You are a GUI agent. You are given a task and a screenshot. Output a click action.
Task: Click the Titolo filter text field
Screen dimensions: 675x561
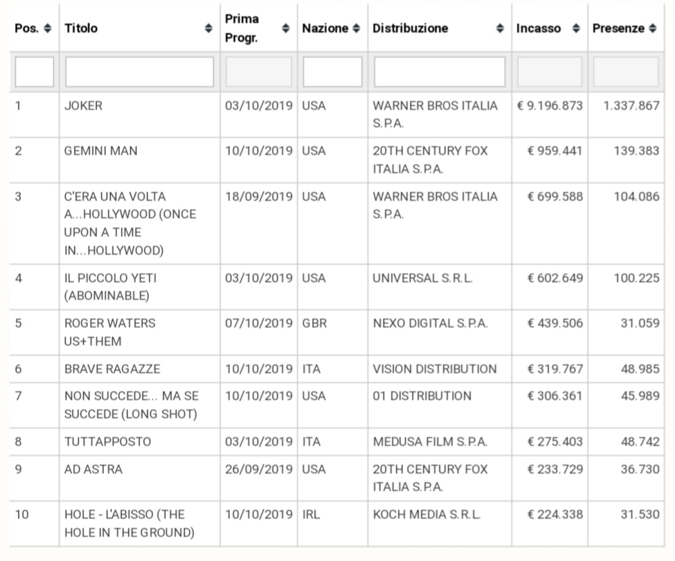pos(139,72)
